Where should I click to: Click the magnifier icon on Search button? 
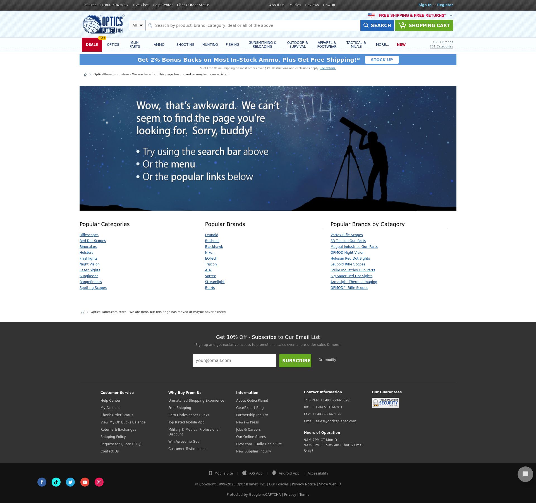tap(366, 25)
